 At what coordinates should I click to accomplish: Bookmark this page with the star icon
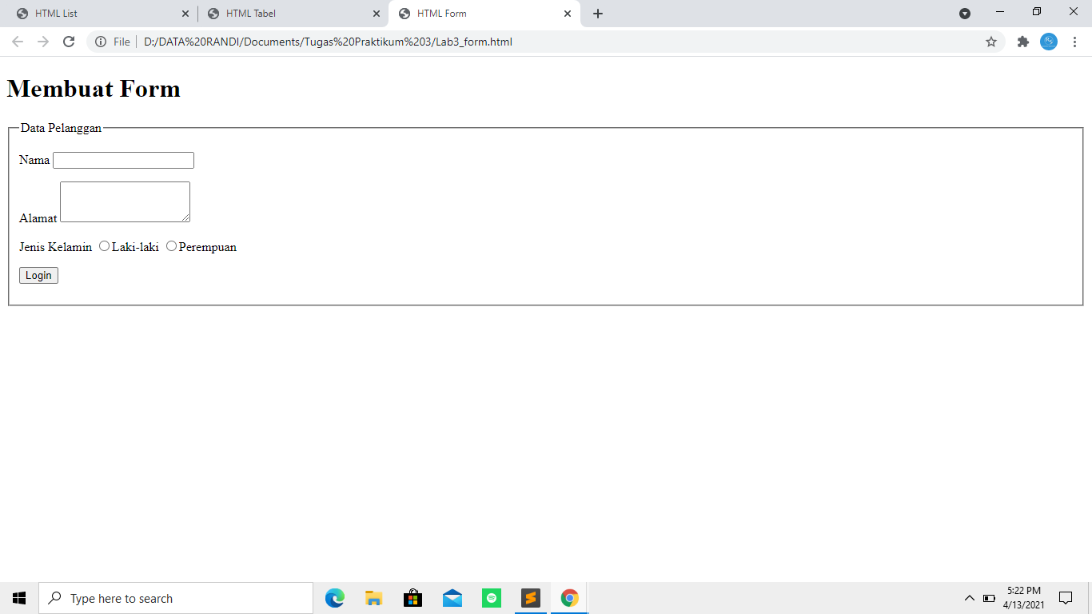pos(991,41)
